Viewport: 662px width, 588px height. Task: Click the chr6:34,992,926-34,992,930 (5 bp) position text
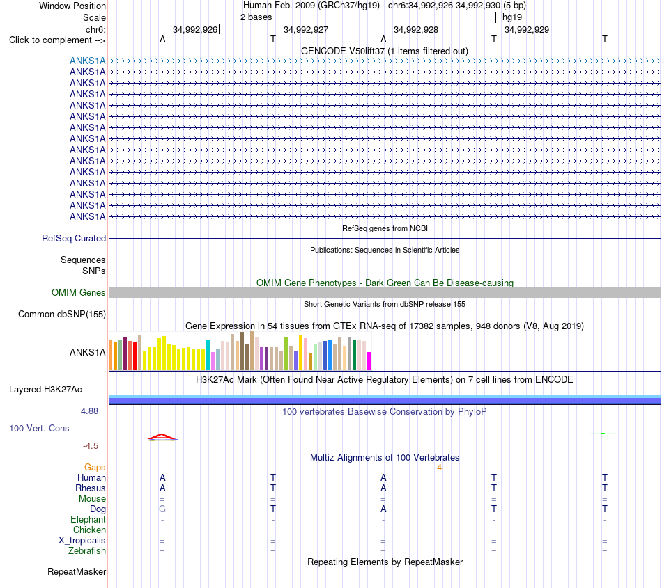pos(457,6)
